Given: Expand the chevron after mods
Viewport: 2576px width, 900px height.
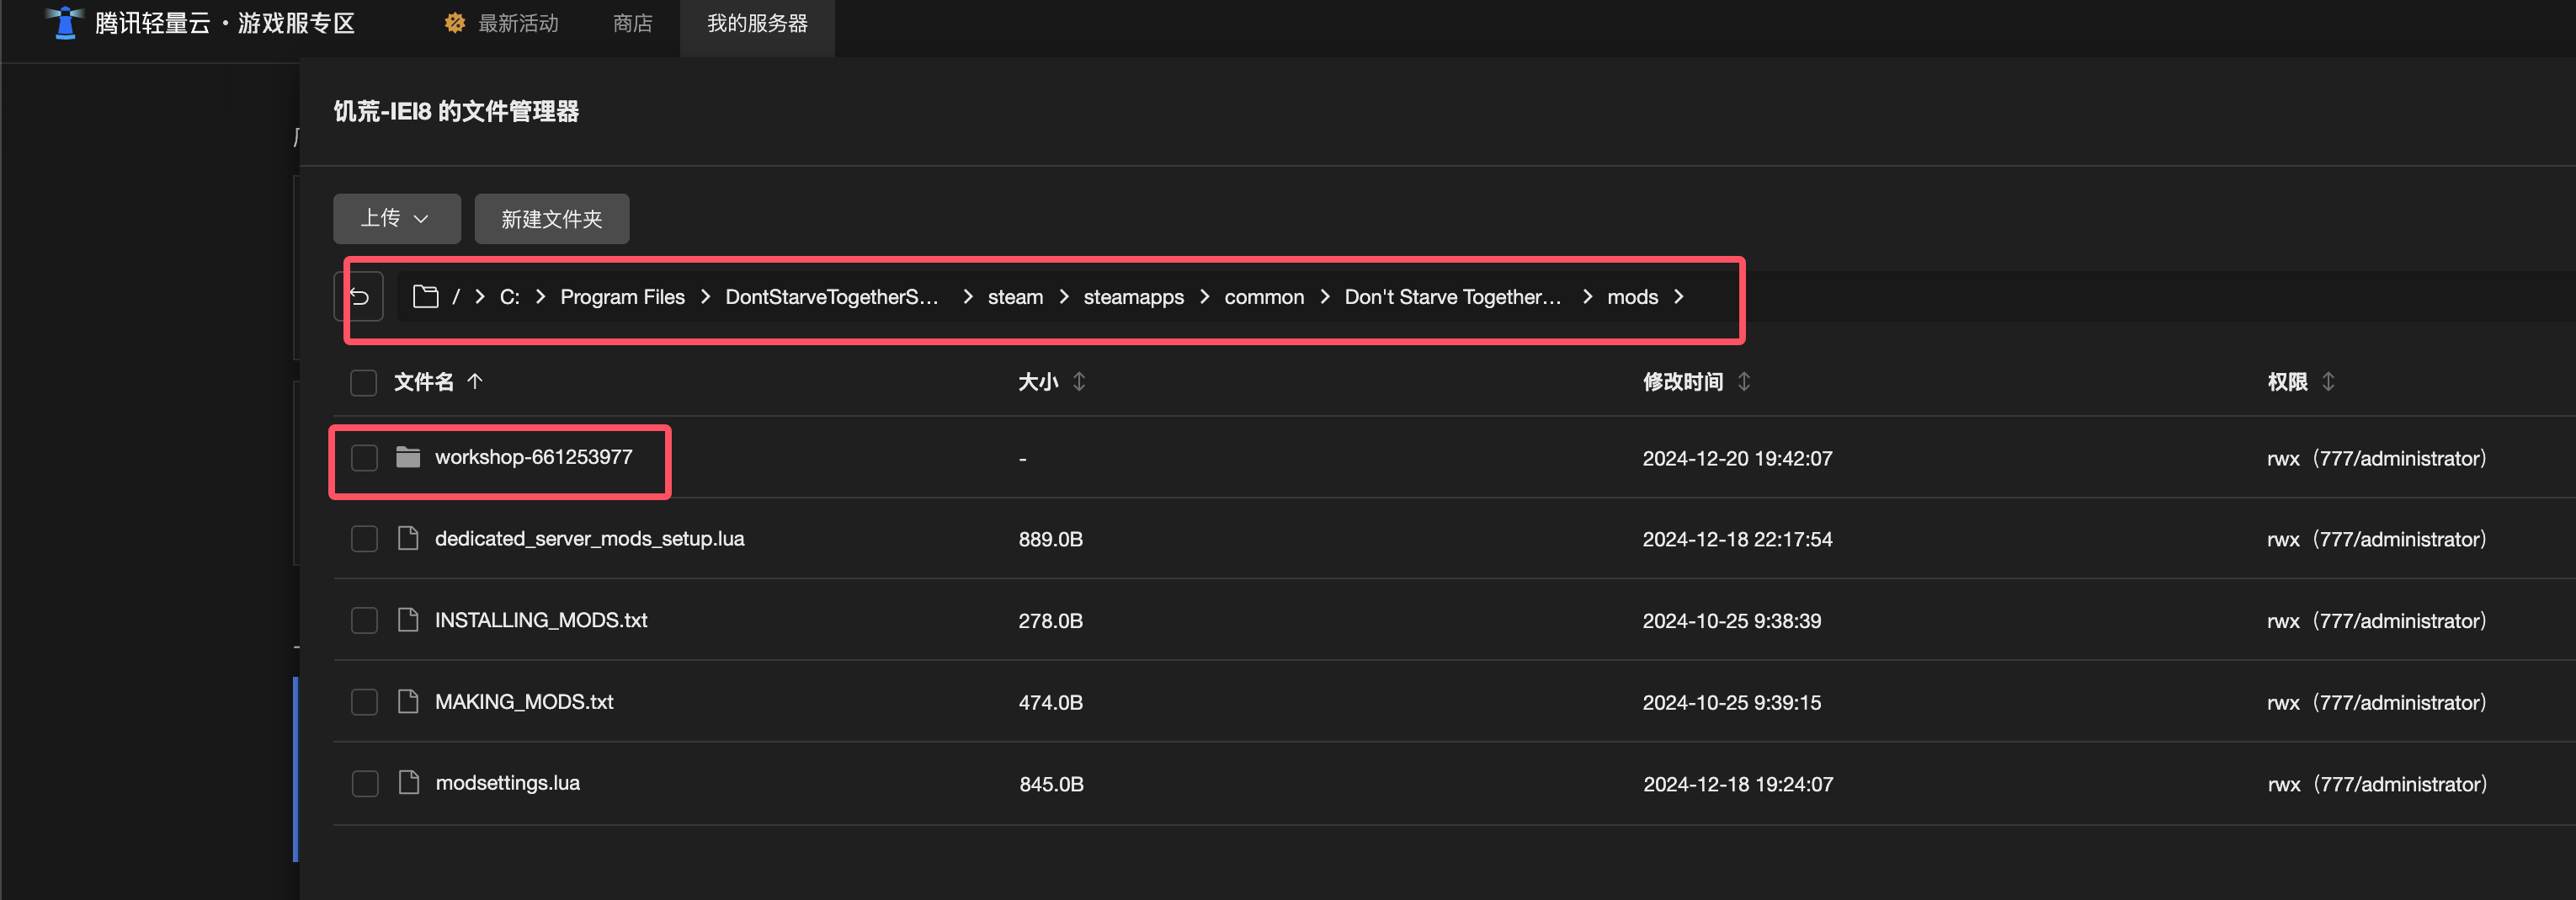Looking at the screenshot, I should [1679, 297].
